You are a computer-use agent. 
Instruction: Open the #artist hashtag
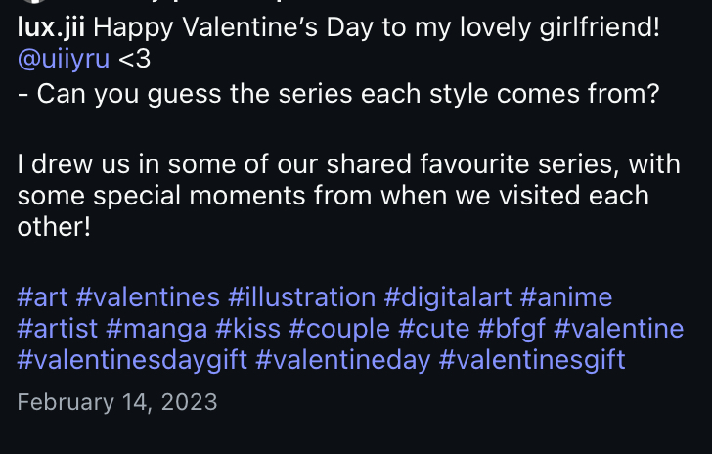(x=58, y=329)
